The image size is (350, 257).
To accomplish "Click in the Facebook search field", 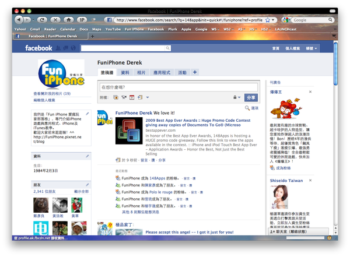I will click(123, 48).
